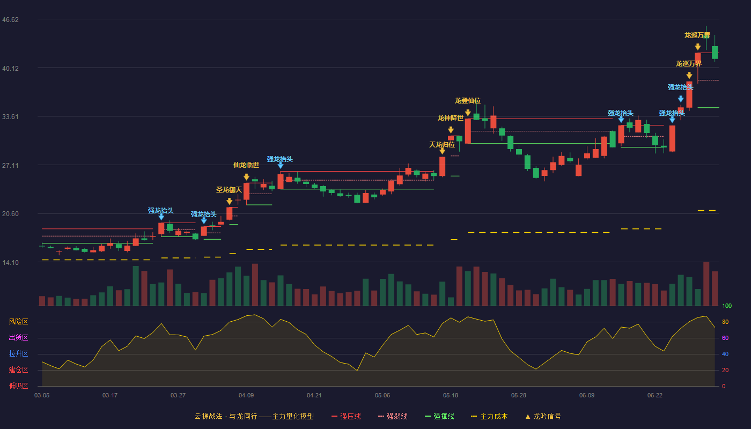Click the 20.60 price axis label
751x429 pixels.
[10, 214]
